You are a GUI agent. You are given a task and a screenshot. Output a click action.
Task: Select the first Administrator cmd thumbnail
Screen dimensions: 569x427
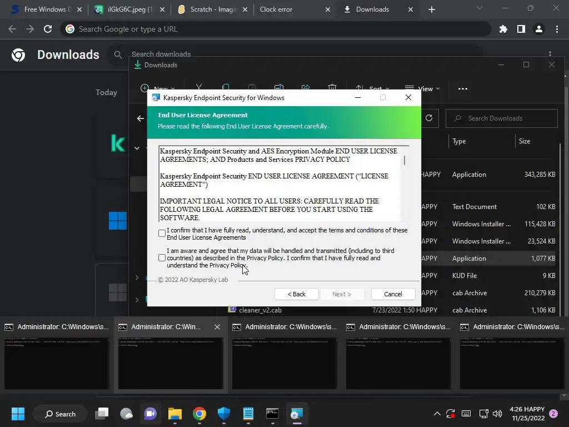(x=57, y=363)
